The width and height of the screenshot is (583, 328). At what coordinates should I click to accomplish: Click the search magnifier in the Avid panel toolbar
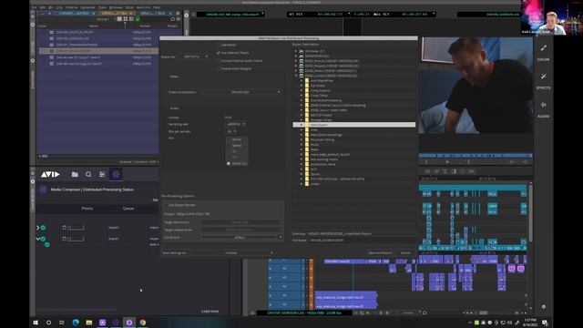click(x=88, y=174)
